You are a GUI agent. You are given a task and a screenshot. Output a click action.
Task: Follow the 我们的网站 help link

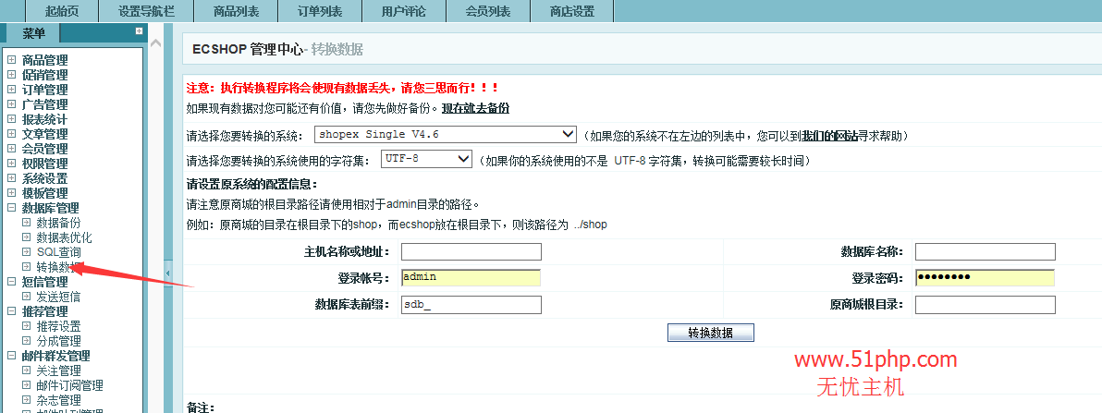point(831,135)
